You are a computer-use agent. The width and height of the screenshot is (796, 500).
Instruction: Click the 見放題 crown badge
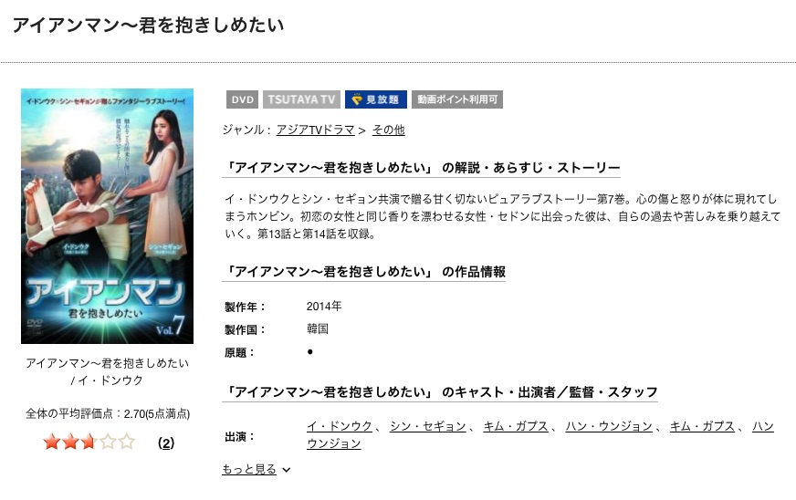tap(376, 99)
